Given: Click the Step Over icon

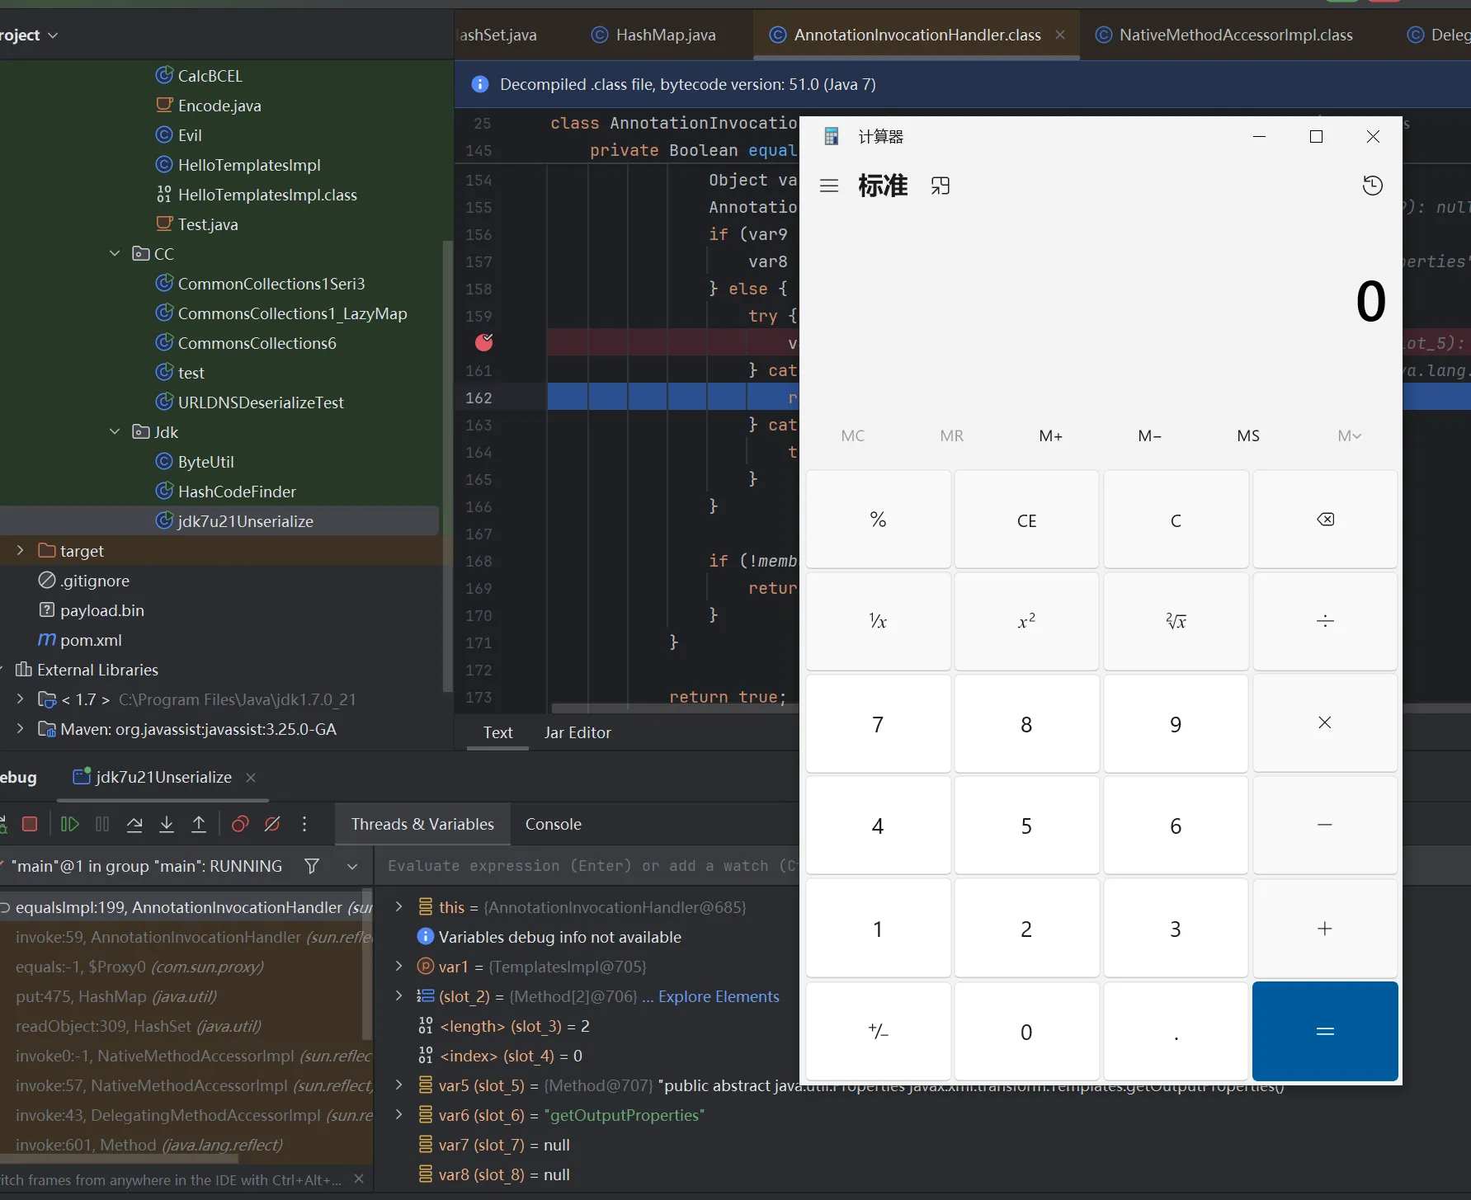Looking at the screenshot, I should coord(134,824).
